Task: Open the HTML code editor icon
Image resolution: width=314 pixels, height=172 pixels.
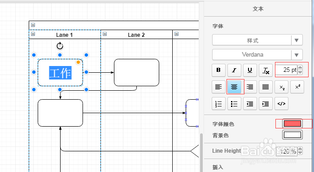Action: (282, 104)
